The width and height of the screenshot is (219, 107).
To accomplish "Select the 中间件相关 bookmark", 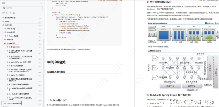I will click(x=9, y=25).
